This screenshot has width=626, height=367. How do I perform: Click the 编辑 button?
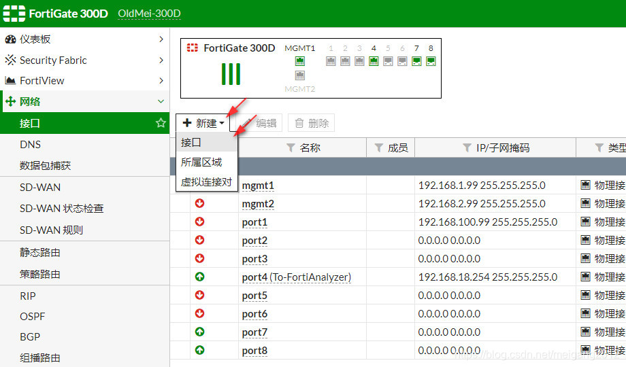(x=259, y=123)
